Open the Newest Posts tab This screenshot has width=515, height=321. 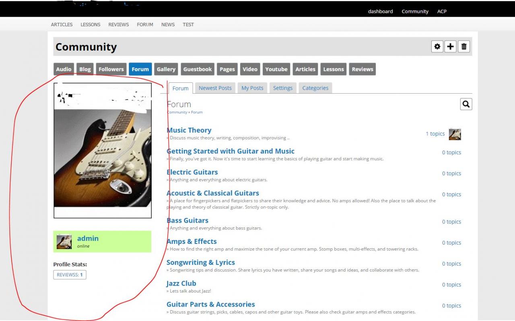coord(215,88)
